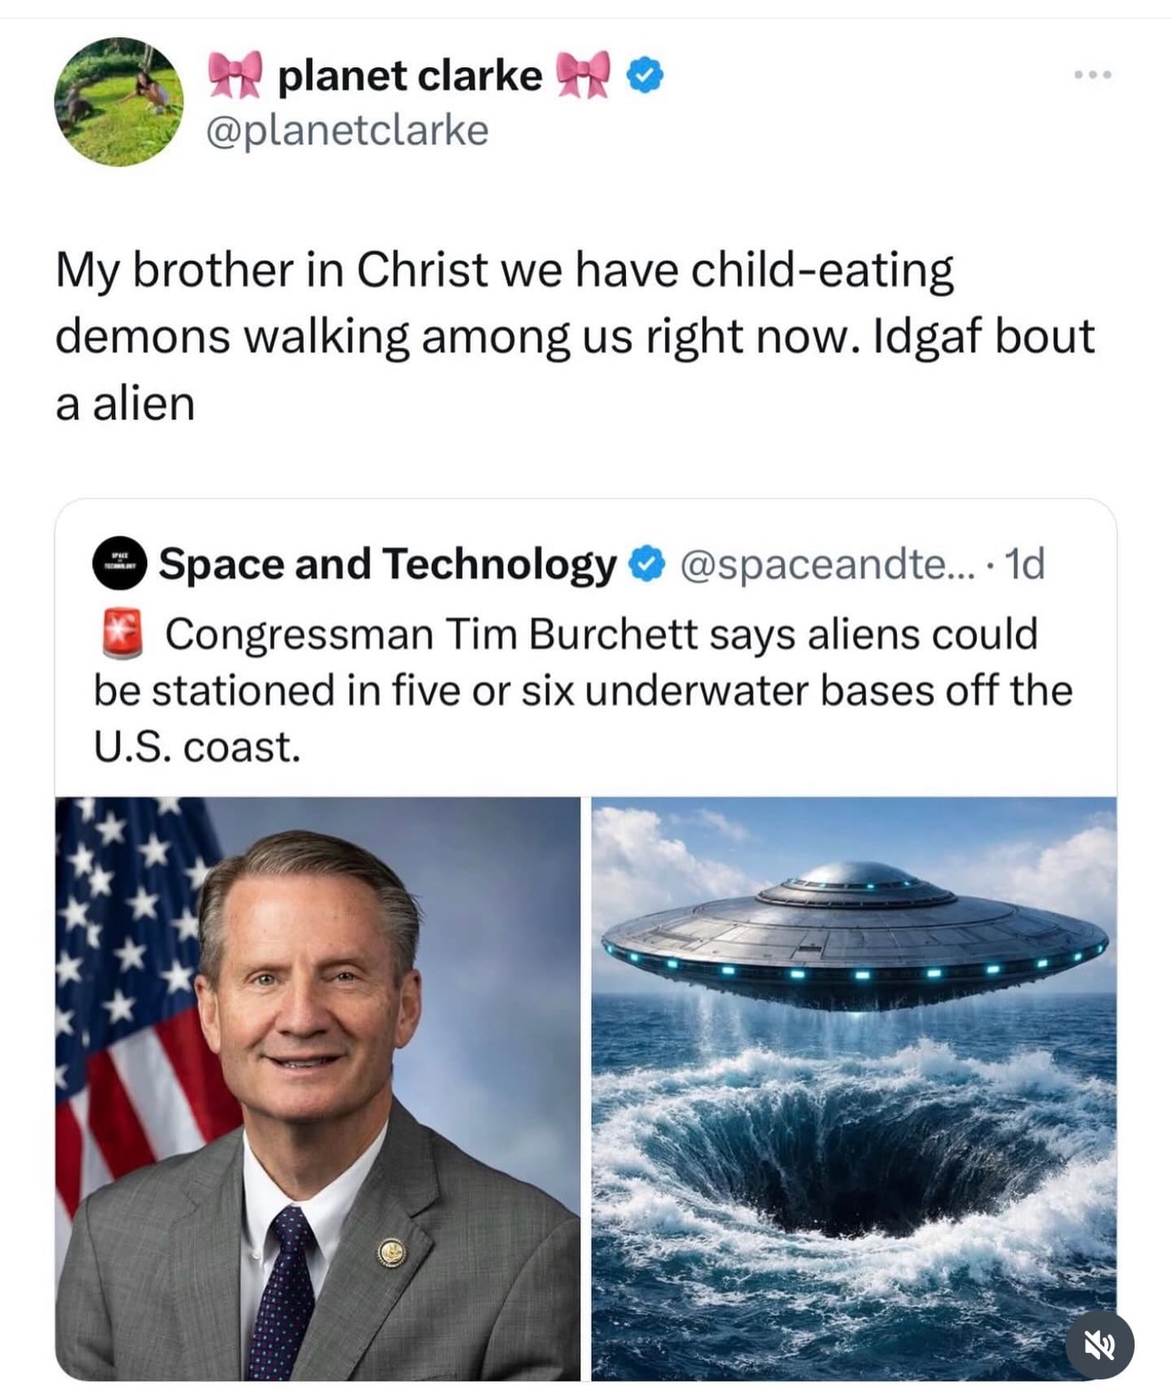The height and width of the screenshot is (1399, 1172).
Task: Click the pink ribbon emoji before planet clarke
Action: coord(234,74)
